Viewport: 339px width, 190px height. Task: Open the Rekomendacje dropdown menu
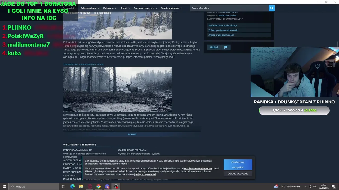pyautogui.click(x=90, y=8)
